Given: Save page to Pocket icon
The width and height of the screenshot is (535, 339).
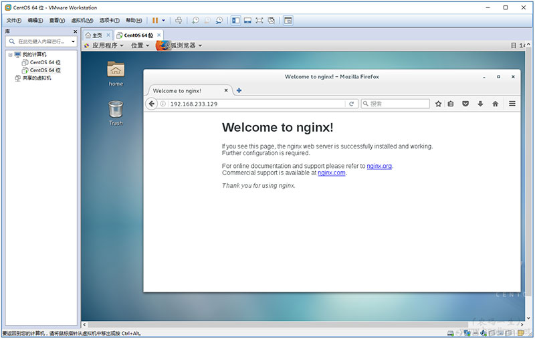Looking at the screenshot, I should point(465,104).
